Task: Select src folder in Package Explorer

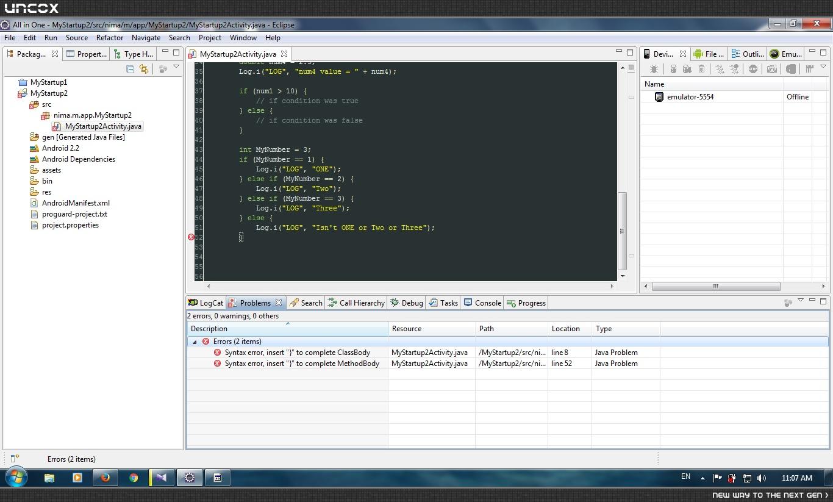Action: 46,104
